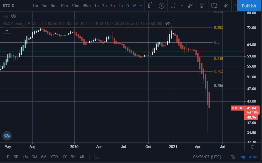Set date range to 5Y
Screen dimensions: 262x163
(x=73, y=157)
